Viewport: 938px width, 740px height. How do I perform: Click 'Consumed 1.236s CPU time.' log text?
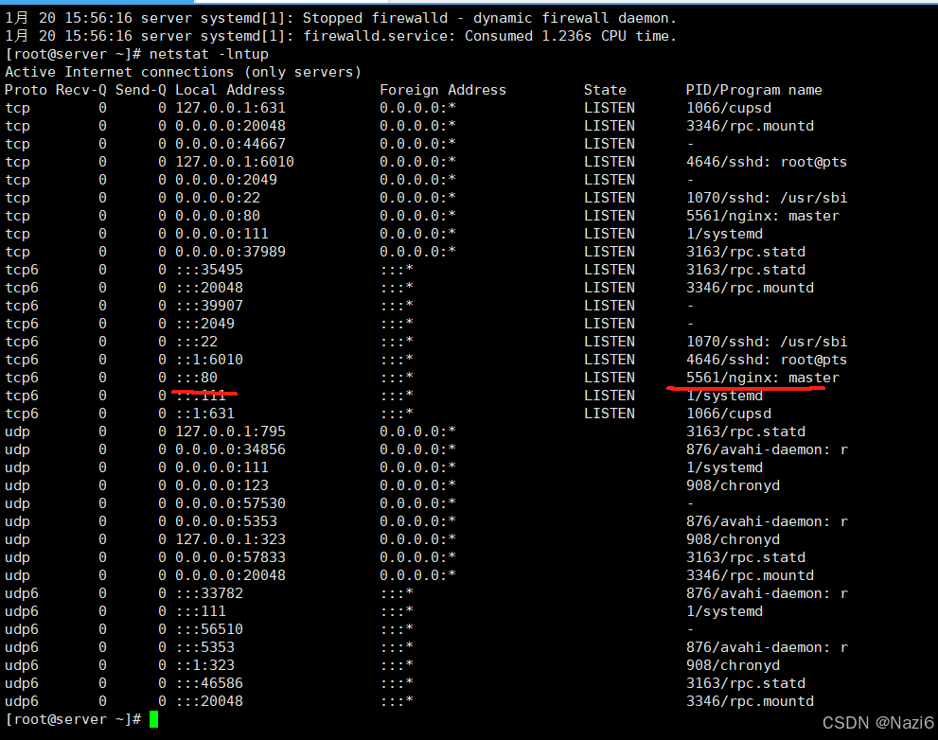[x=570, y=36]
